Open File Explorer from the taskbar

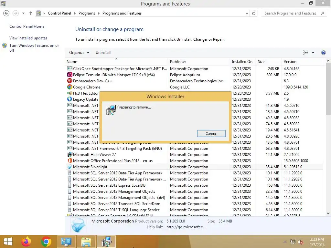(86, 242)
